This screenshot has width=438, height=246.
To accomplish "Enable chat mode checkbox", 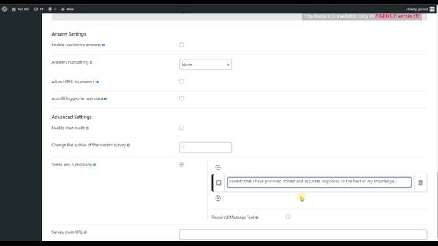I will tap(181, 128).
